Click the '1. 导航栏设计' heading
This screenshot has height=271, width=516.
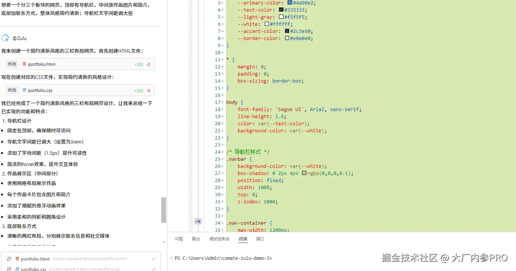click(17, 121)
